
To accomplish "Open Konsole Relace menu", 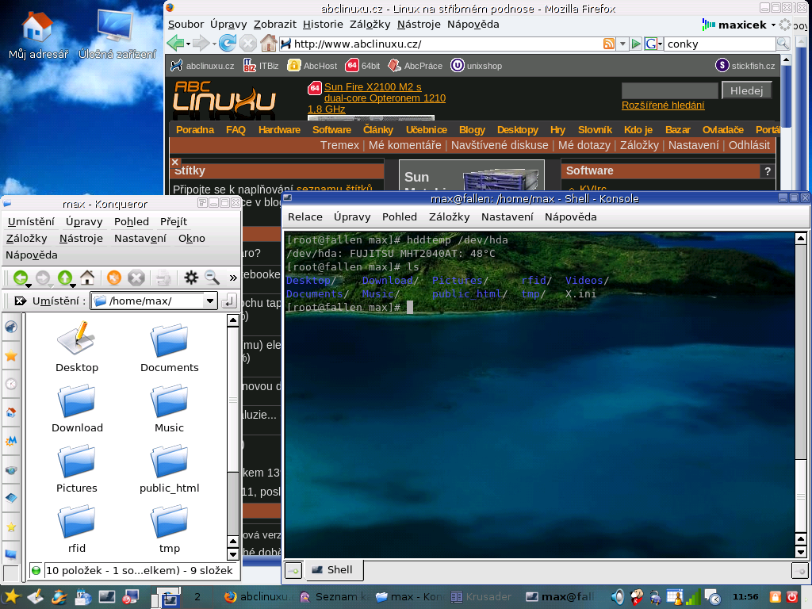I will click(305, 217).
